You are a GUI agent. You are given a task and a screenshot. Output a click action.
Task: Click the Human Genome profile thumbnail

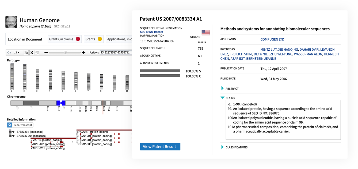pyautogui.click(x=11, y=22)
